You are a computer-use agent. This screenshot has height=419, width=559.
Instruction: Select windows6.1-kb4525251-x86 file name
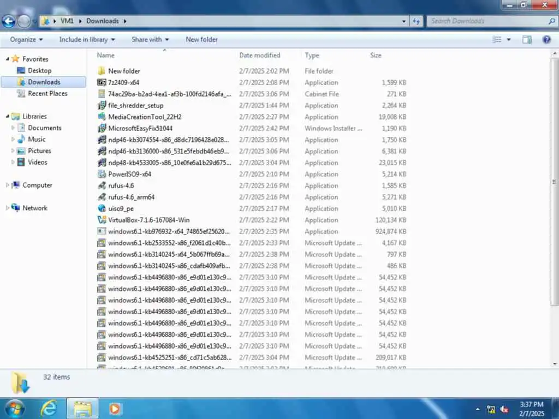170,357
